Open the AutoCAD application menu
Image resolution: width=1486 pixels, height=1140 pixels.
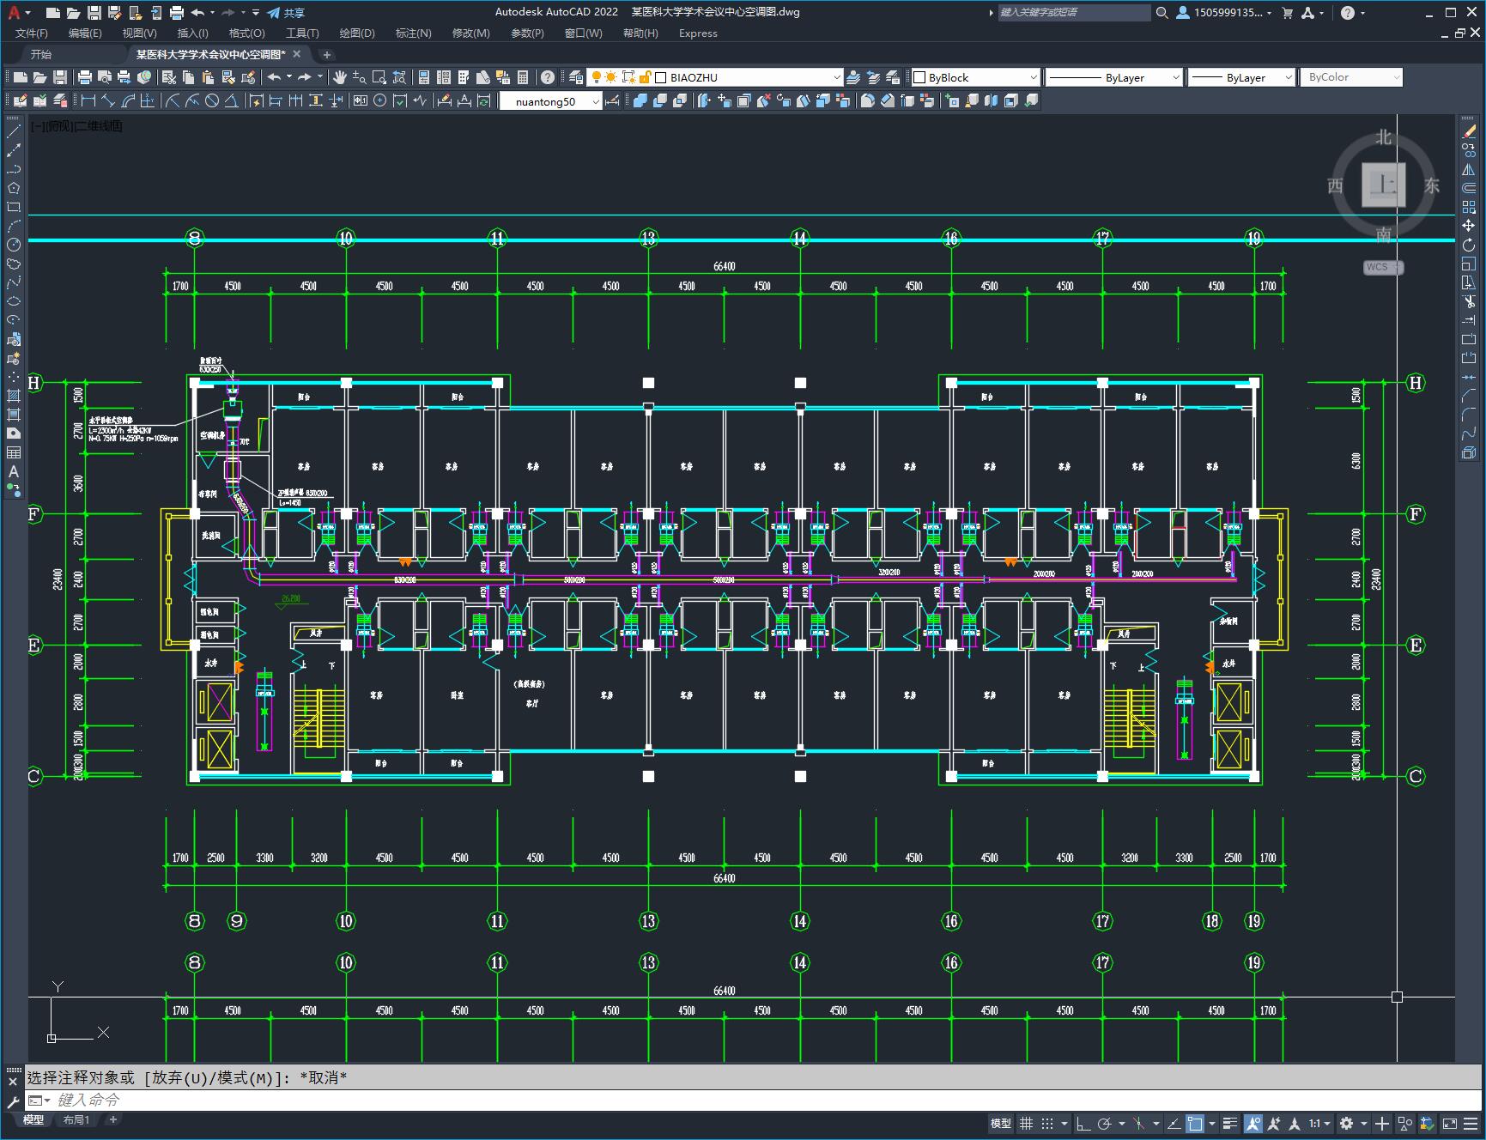pyautogui.click(x=17, y=13)
